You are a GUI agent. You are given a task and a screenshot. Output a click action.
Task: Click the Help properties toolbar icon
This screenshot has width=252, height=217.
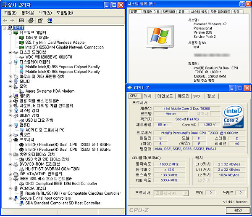(x=40, y=21)
